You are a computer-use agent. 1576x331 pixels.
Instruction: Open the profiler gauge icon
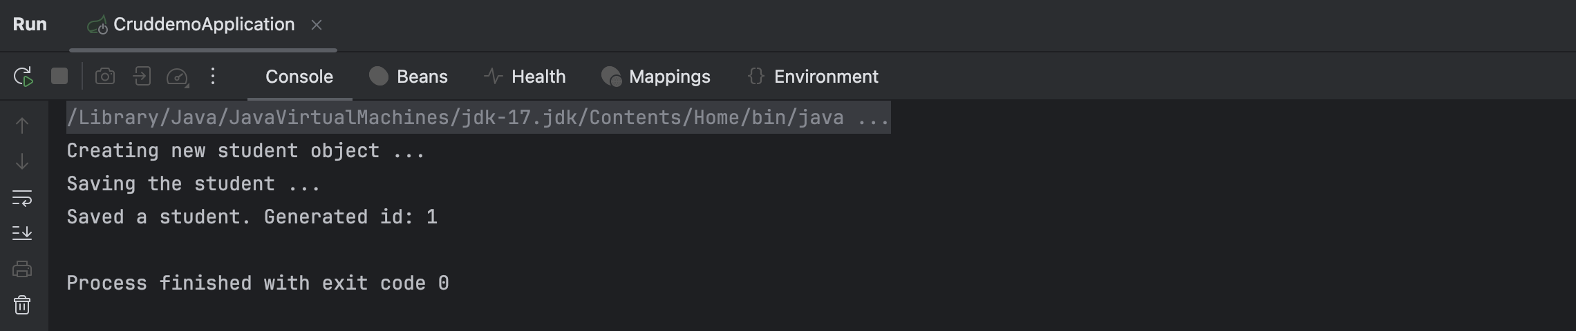point(178,77)
